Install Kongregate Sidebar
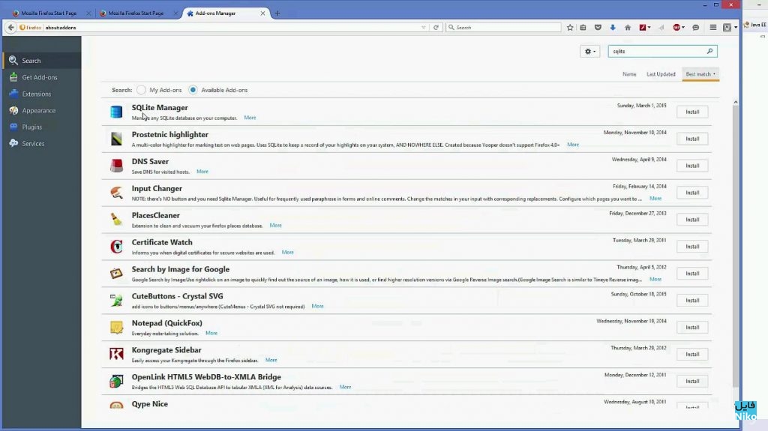This screenshot has width=768, height=431. 692,354
